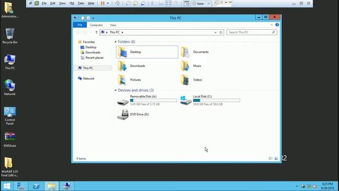Show hidden tray icons arrow
339x191 pixels.
click(297, 186)
